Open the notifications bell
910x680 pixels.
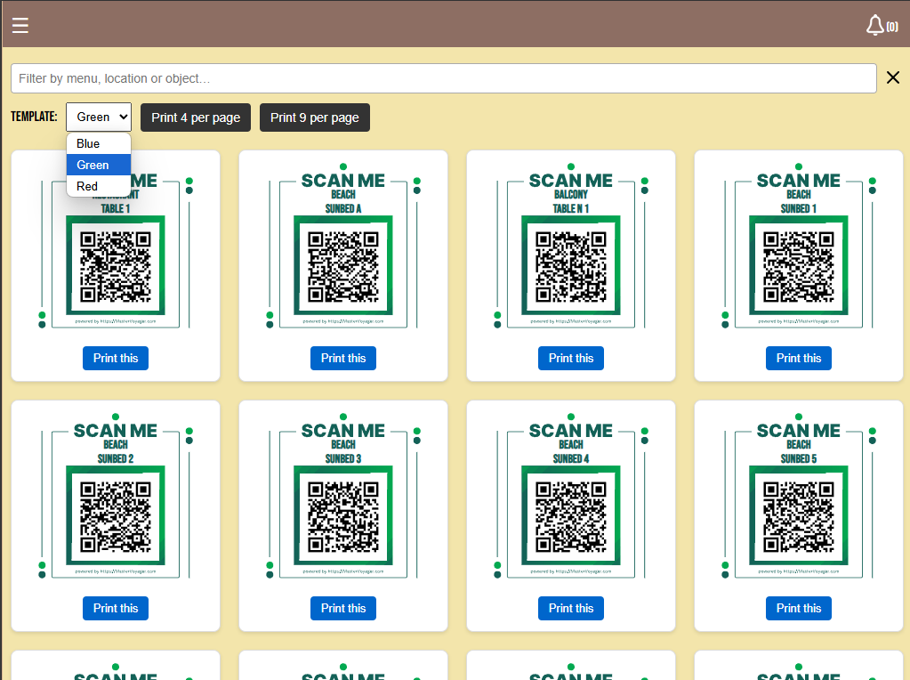tap(874, 26)
